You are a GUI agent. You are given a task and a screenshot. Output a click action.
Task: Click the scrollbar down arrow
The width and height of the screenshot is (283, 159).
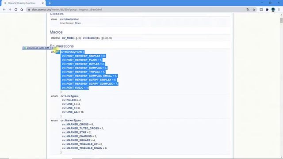[x=281, y=157]
